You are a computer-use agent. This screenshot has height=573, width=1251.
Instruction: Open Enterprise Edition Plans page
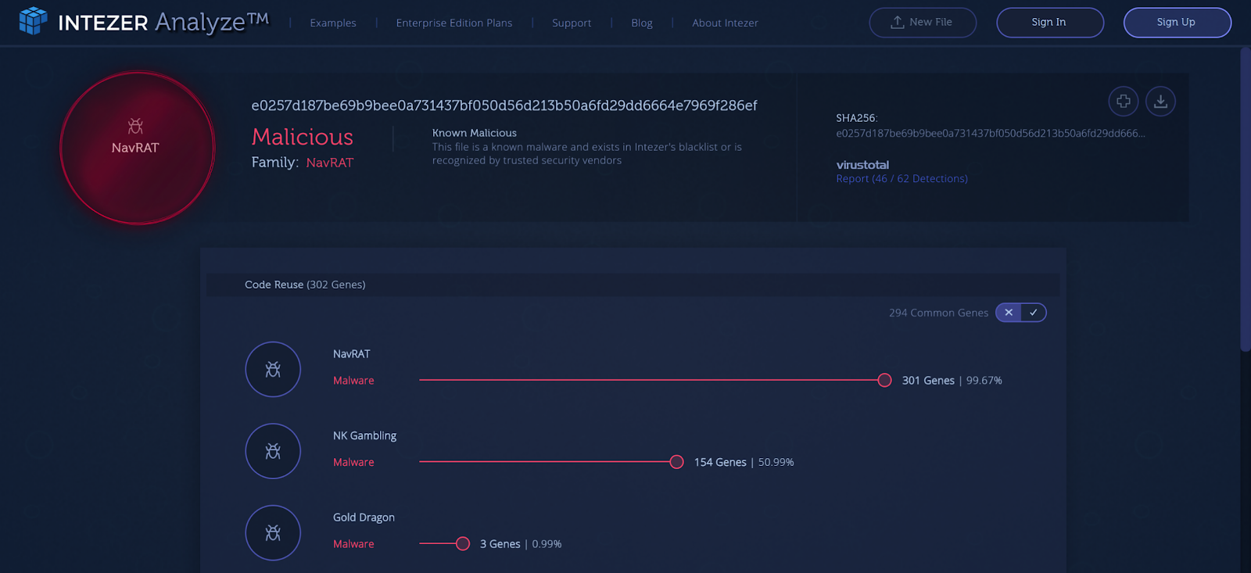point(454,23)
